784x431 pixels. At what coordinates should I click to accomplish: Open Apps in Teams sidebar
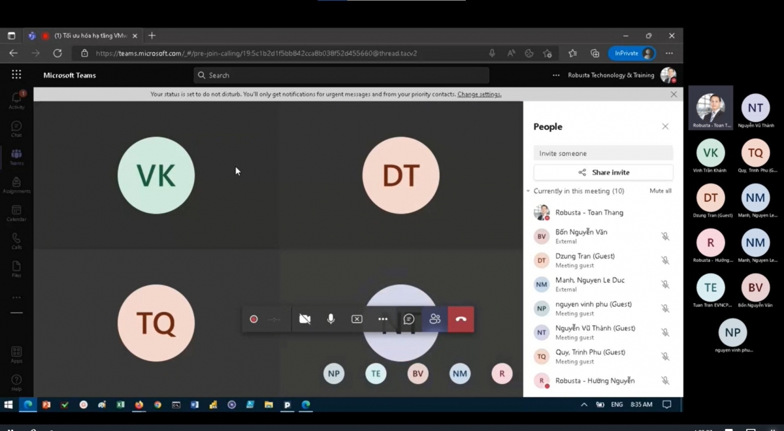click(16, 355)
